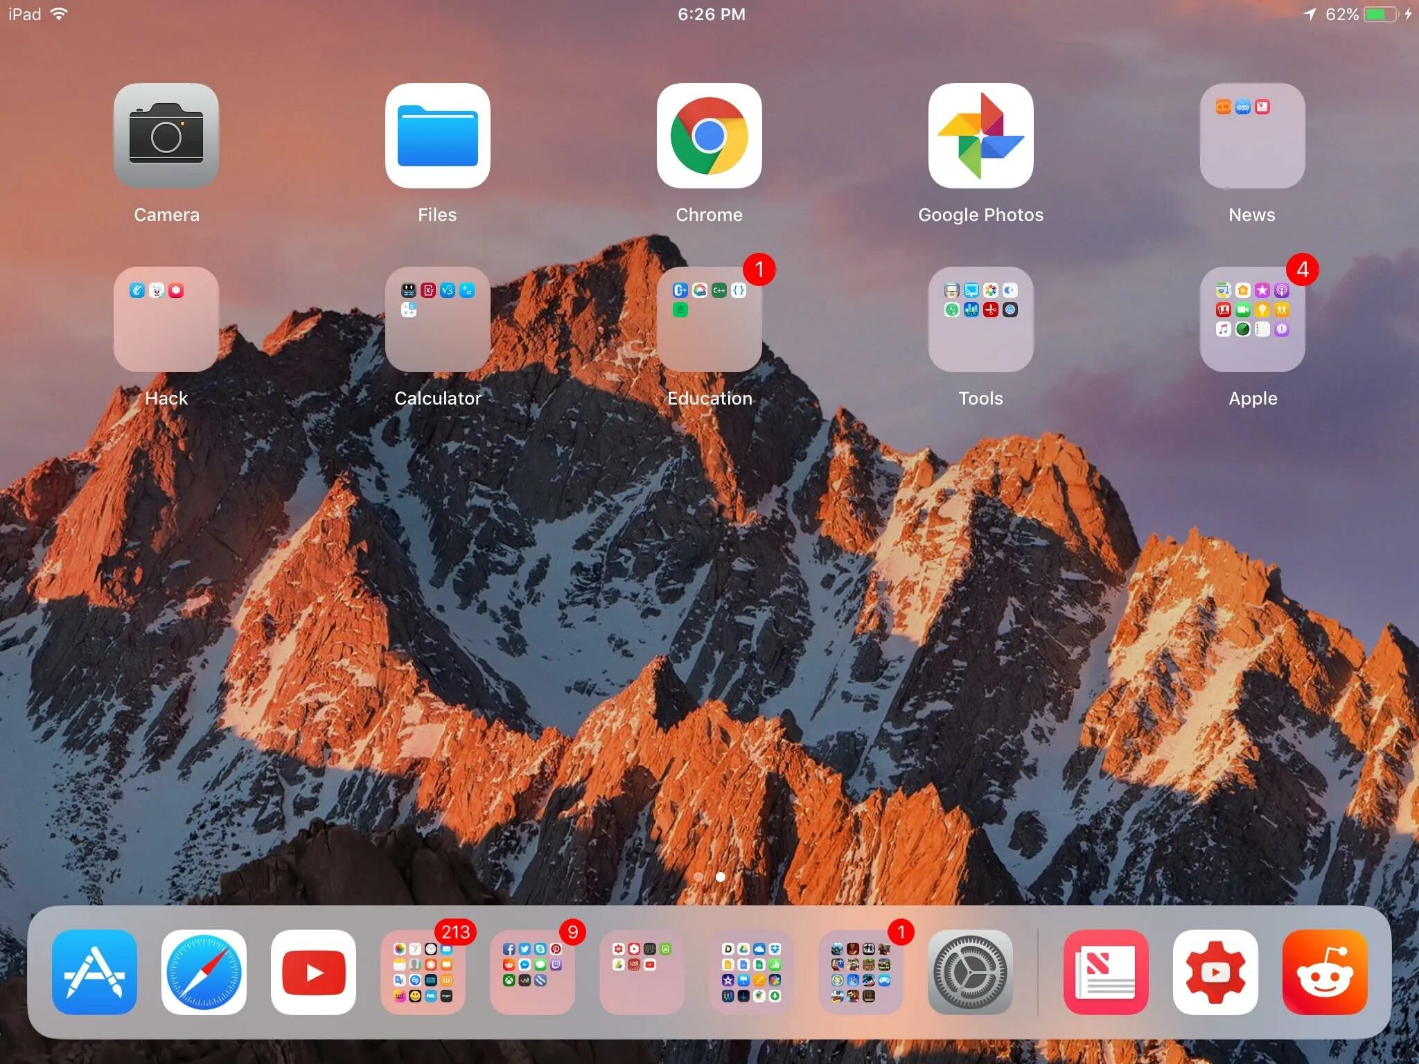Open Google Photos
Screen dimensions: 1419x1064
[980, 136]
